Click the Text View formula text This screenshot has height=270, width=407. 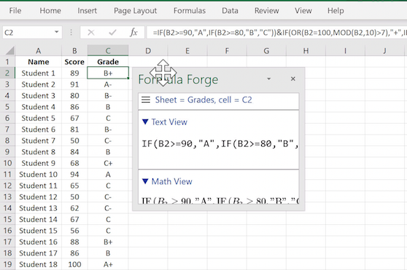220,143
